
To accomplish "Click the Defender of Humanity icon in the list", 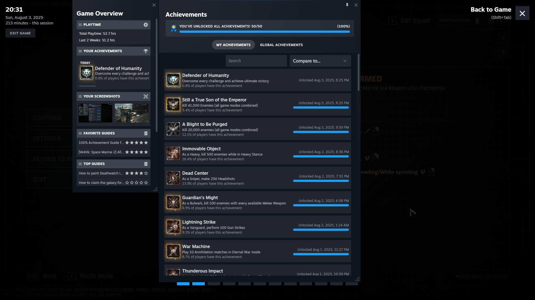I will (x=173, y=80).
